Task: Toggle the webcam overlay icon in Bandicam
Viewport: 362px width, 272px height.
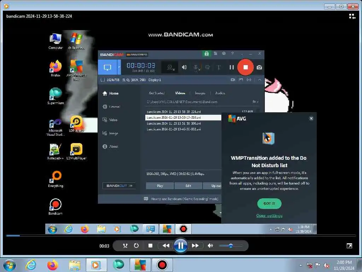Action: [x=170, y=67]
